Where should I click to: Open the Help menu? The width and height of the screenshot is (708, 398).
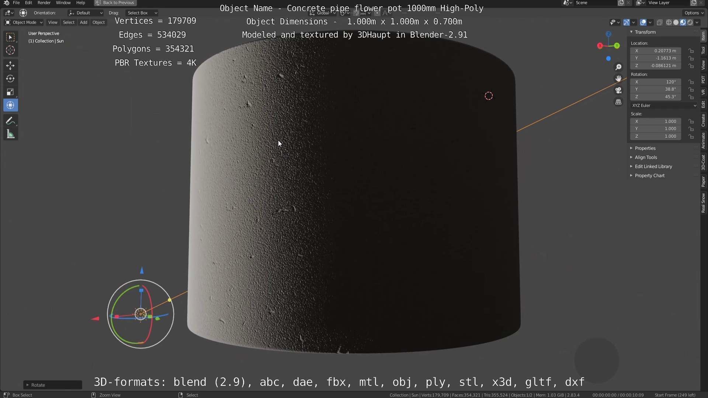80,3
